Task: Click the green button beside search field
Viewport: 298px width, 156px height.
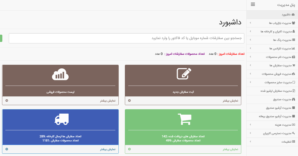Action: pyautogui.click(x=1, y=38)
